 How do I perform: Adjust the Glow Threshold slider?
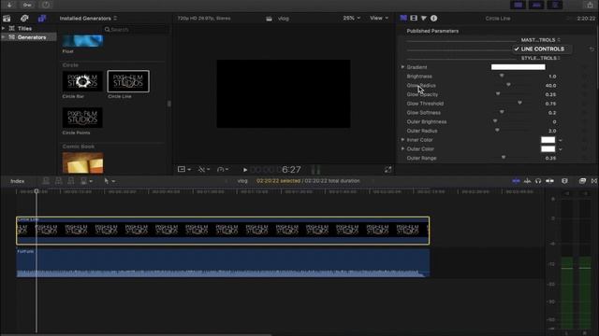click(x=519, y=104)
